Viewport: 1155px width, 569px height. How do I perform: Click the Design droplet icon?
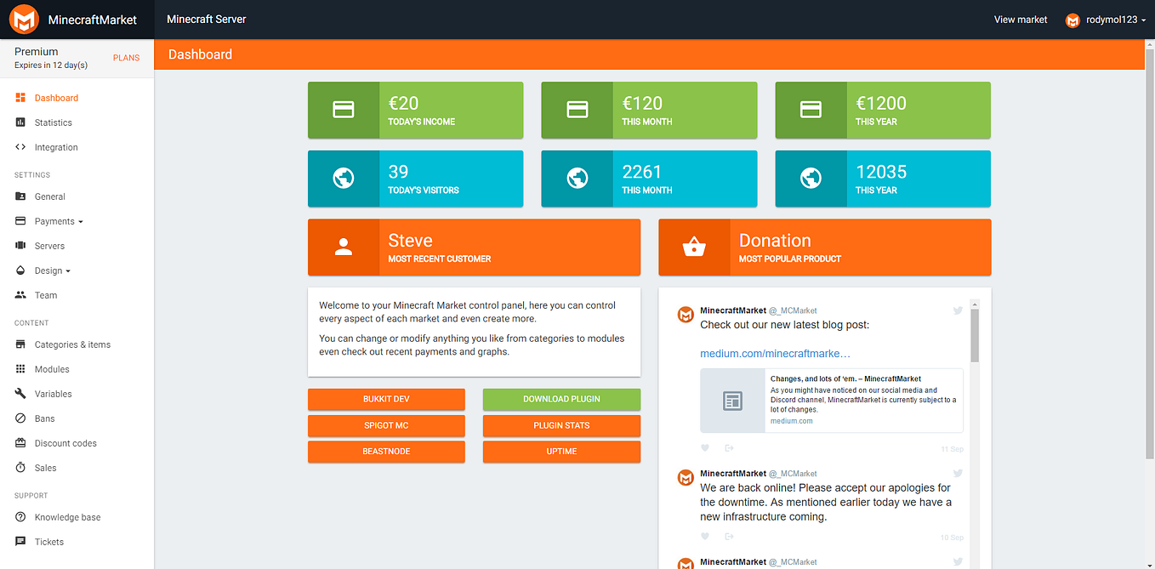pyautogui.click(x=20, y=270)
